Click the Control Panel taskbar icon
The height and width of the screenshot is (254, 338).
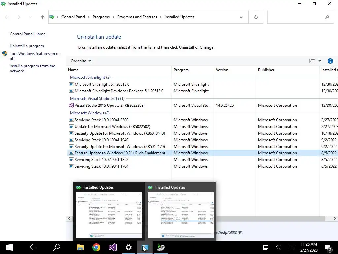coord(145,247)
